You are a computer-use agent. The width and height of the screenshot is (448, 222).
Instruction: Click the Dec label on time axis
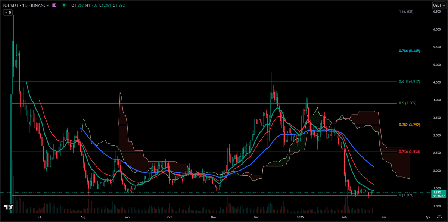pos(256,216)
